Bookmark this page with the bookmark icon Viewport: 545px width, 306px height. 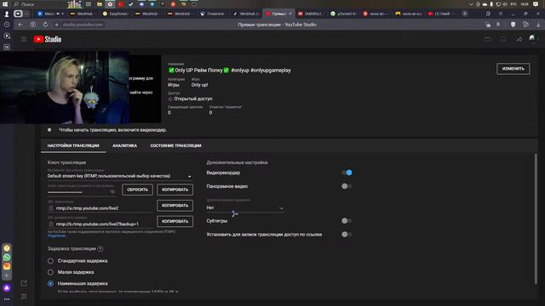[498, 25]
